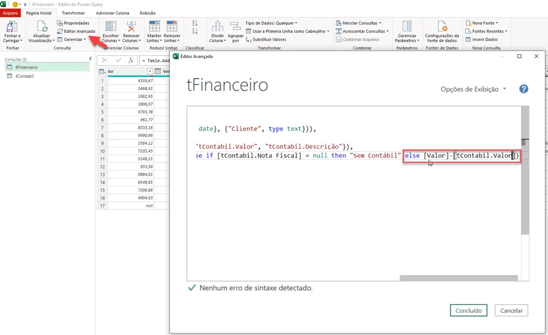
Task: Click Combinar Arquivos
Action: (x=357, y=39)
